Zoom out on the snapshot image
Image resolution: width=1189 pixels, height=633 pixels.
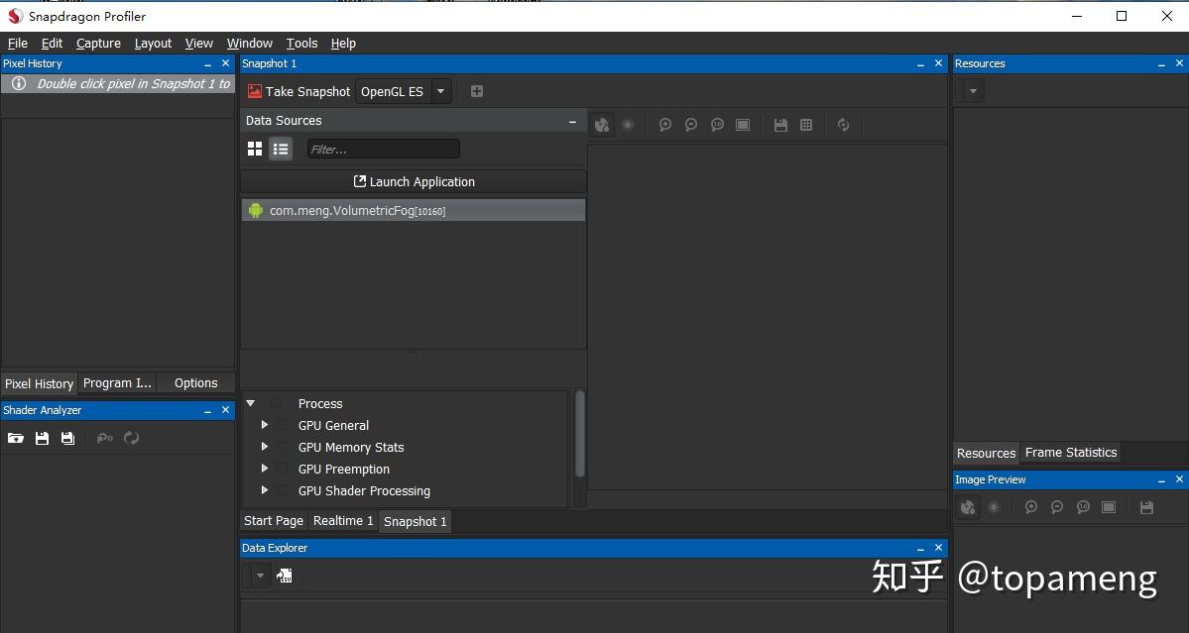[x=691, y=125]
